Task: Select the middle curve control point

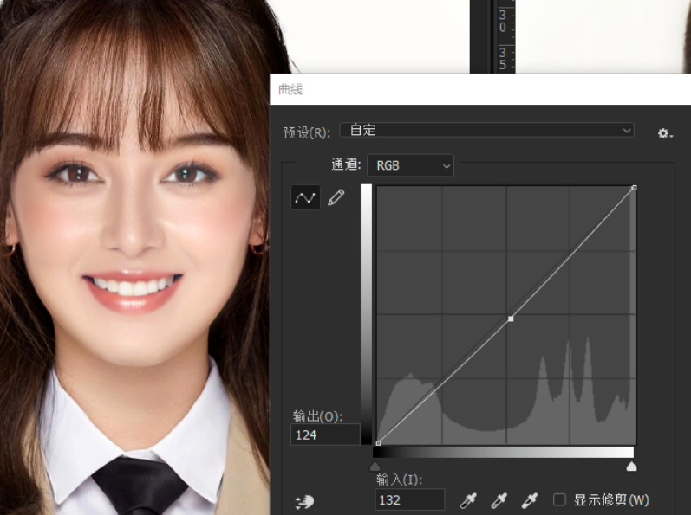Action: [x=511, y=319]
